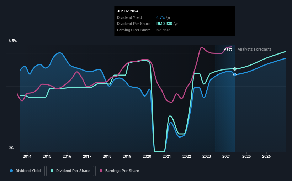This screenshot has width=292, height=181.
Task: Click the 2022 x-axis label
Action: pyautogui.click(x=187, y=156)
